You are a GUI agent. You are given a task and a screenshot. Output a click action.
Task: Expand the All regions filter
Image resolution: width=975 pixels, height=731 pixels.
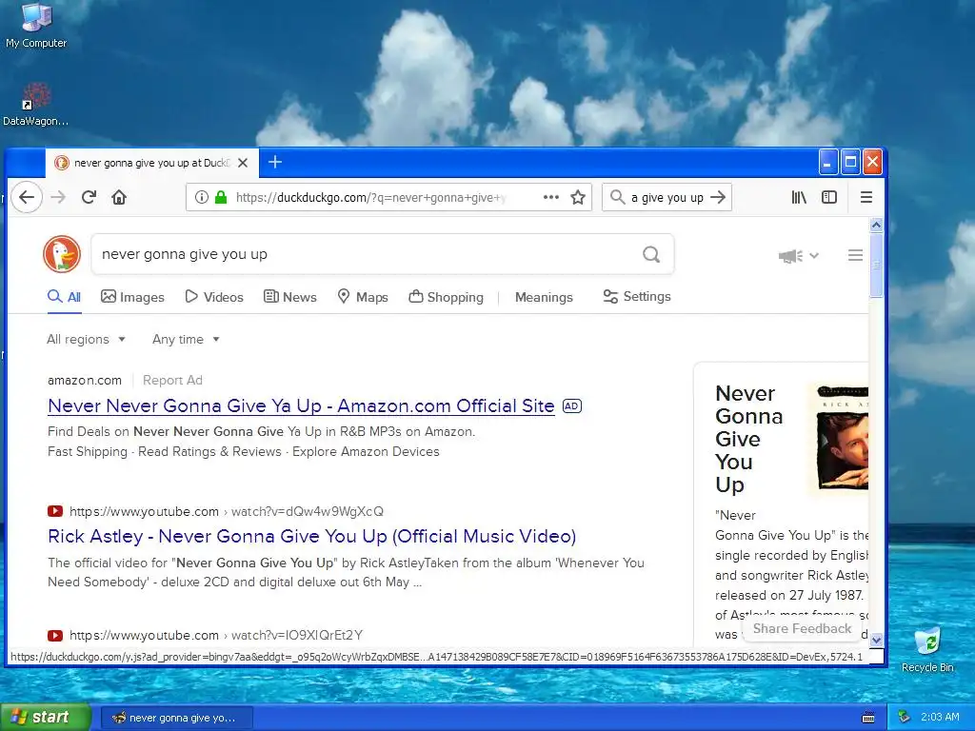tap(87, 340)
